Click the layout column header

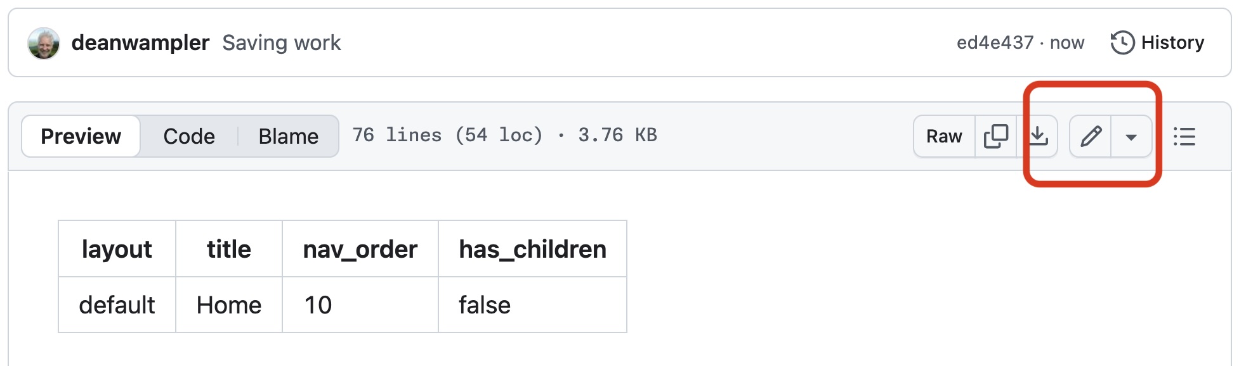pos(117,249)
